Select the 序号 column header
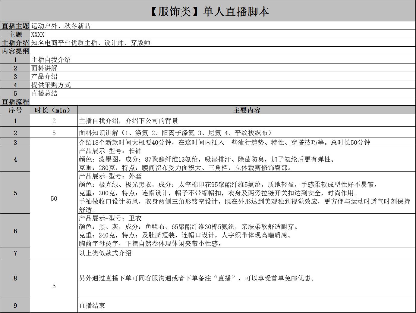Screen dimensions: 416x313 point(15,110)
